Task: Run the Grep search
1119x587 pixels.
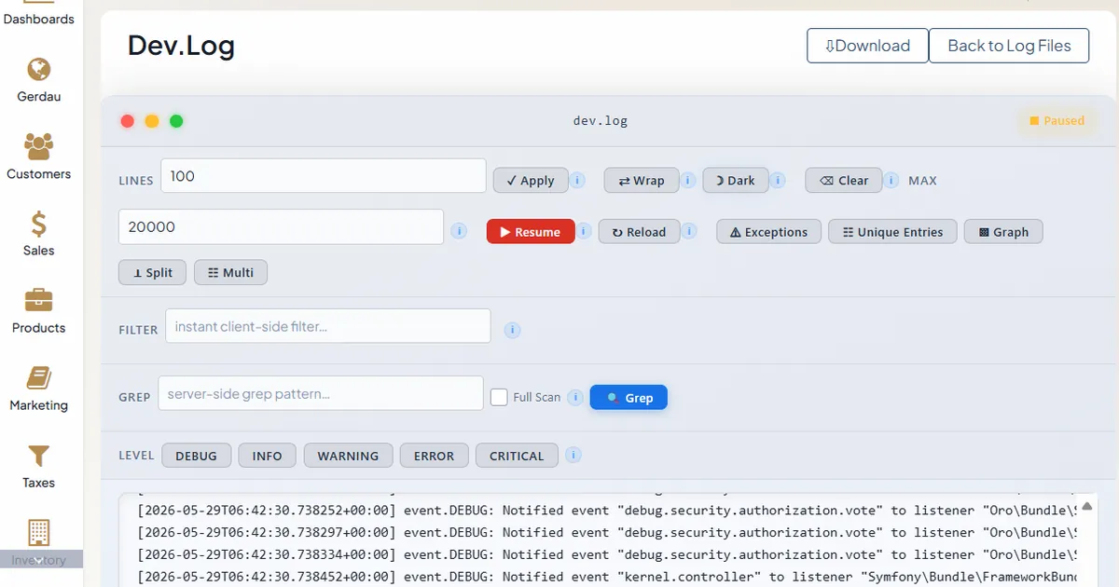Action: (x=629, y=398)
